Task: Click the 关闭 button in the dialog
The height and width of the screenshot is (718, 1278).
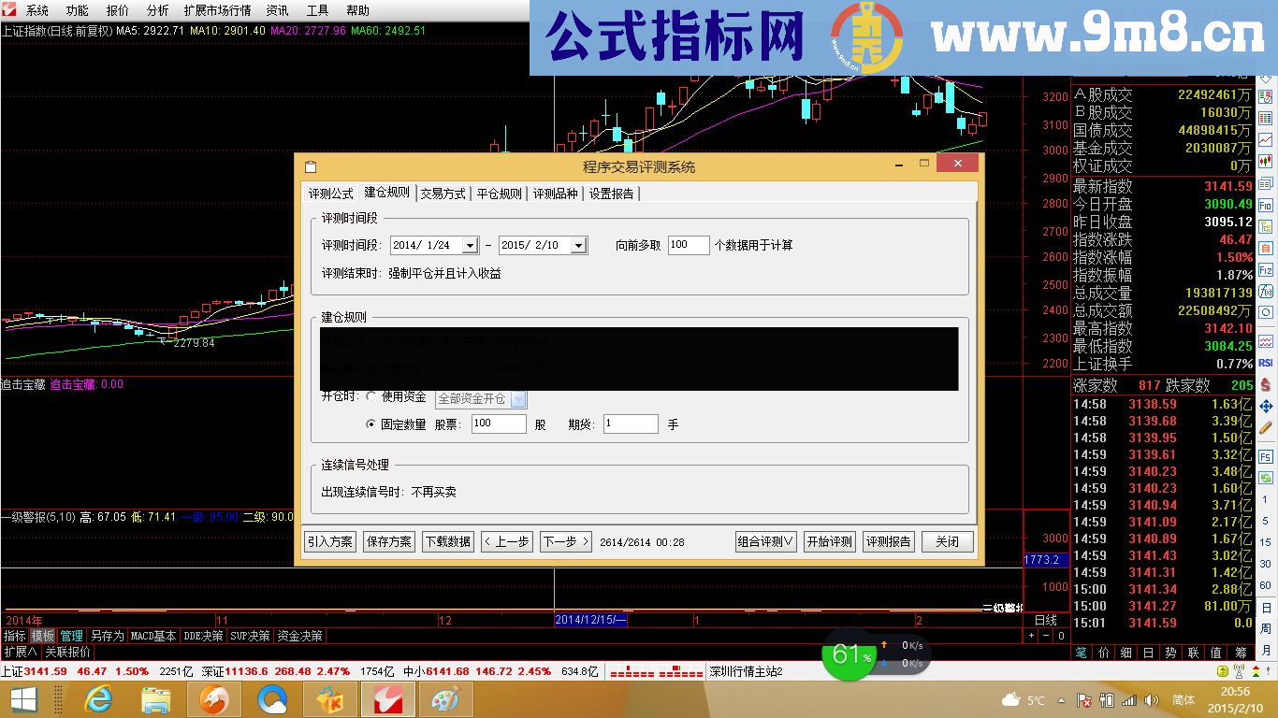Action: 947,541
